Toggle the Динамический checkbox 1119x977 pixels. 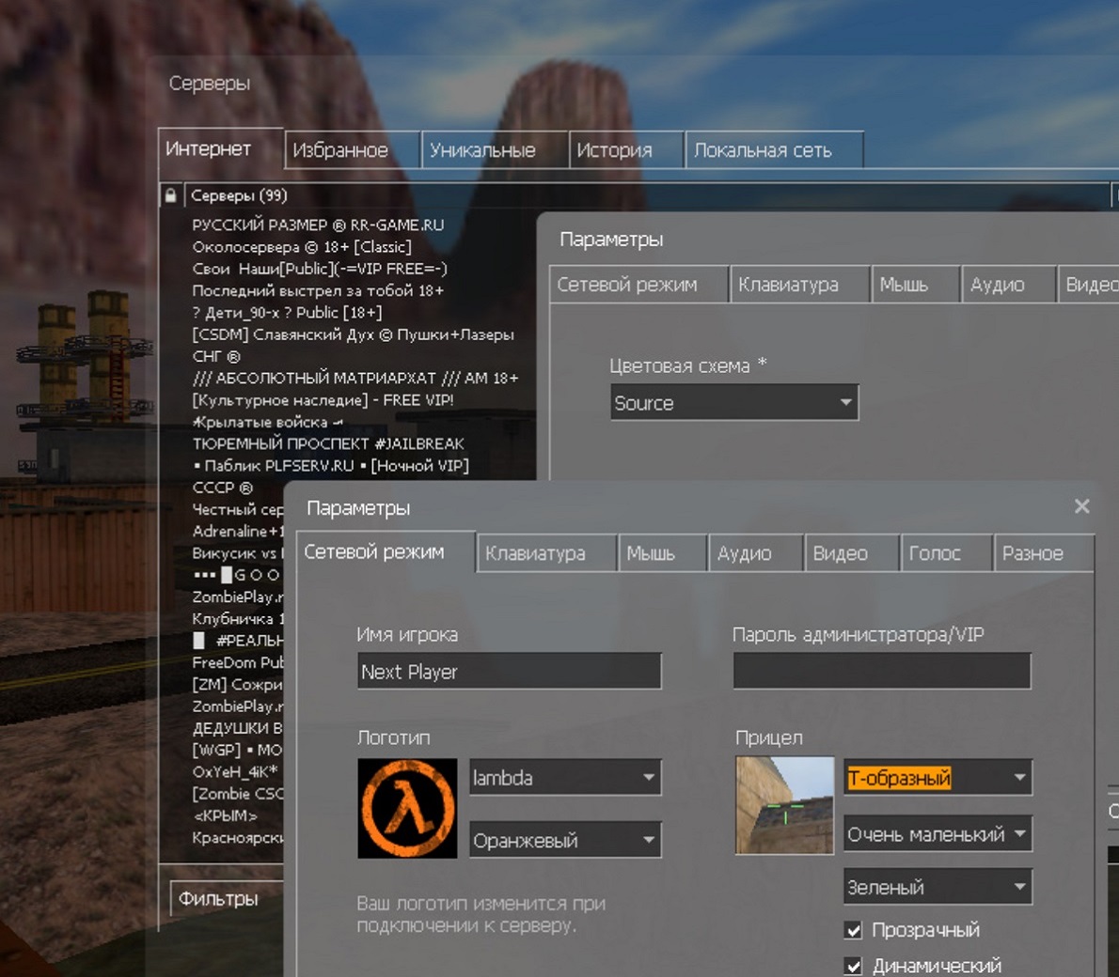coord(854,966)
